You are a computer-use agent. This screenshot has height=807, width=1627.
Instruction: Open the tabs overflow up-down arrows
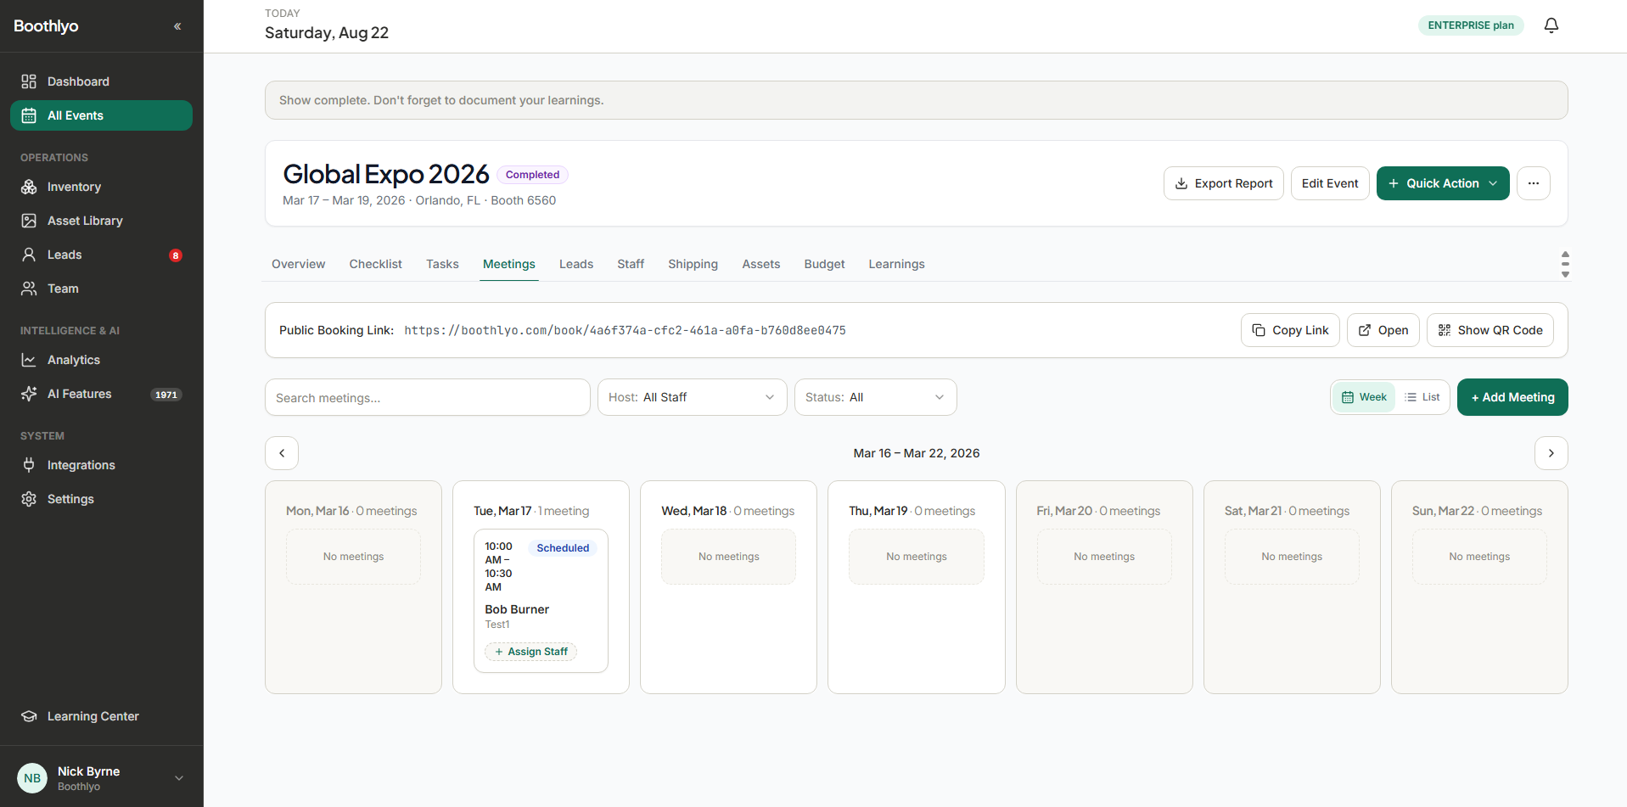(x=1565, y=264)
